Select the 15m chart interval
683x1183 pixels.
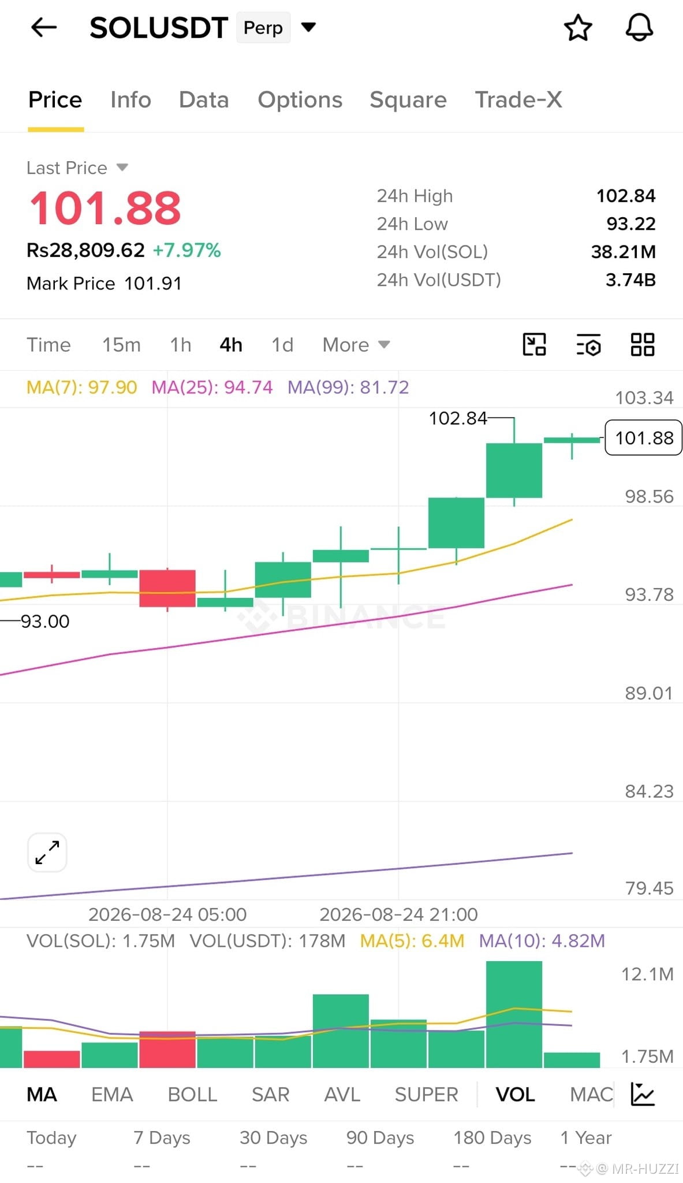pos(121,345)
